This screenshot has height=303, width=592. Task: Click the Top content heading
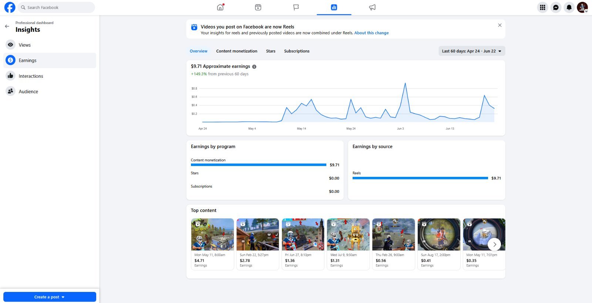pos(203,211)
